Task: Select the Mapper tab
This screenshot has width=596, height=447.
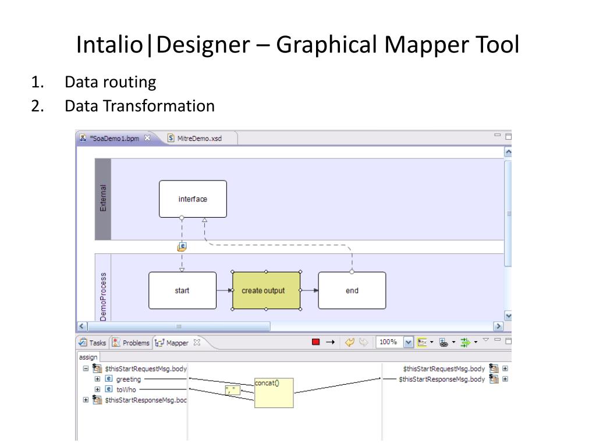Action: click(x=177, y=342)
